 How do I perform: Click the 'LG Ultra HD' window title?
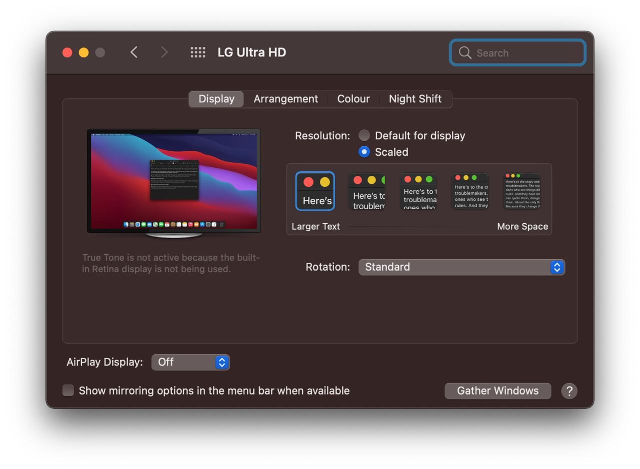pyautogui.click(x=251, y=52)
